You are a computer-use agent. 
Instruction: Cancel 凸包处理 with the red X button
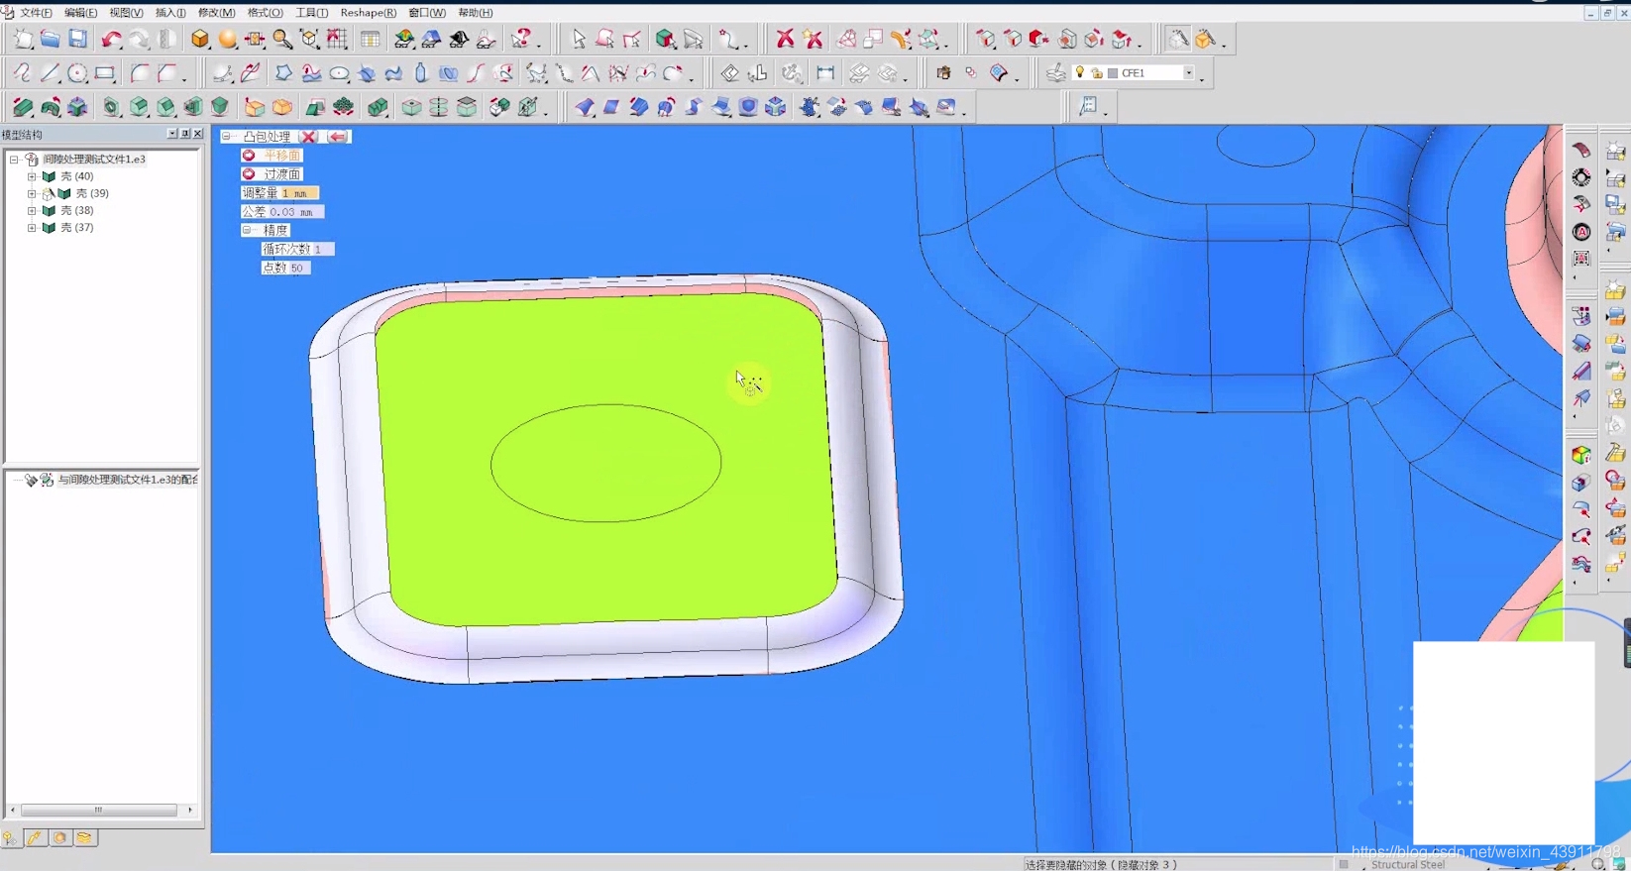308,137
